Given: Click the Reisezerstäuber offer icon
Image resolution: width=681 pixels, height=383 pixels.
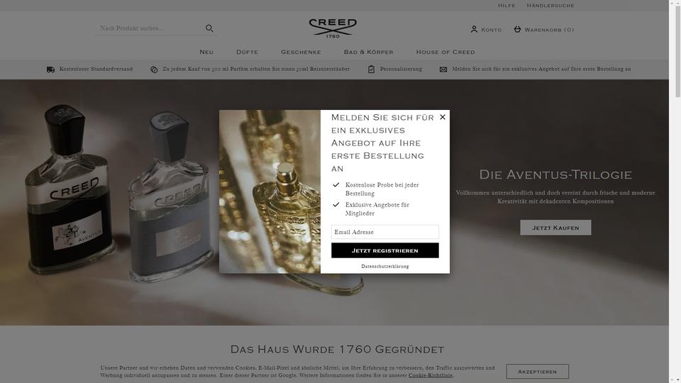Looking at the screenshot, I should point(154,70).
